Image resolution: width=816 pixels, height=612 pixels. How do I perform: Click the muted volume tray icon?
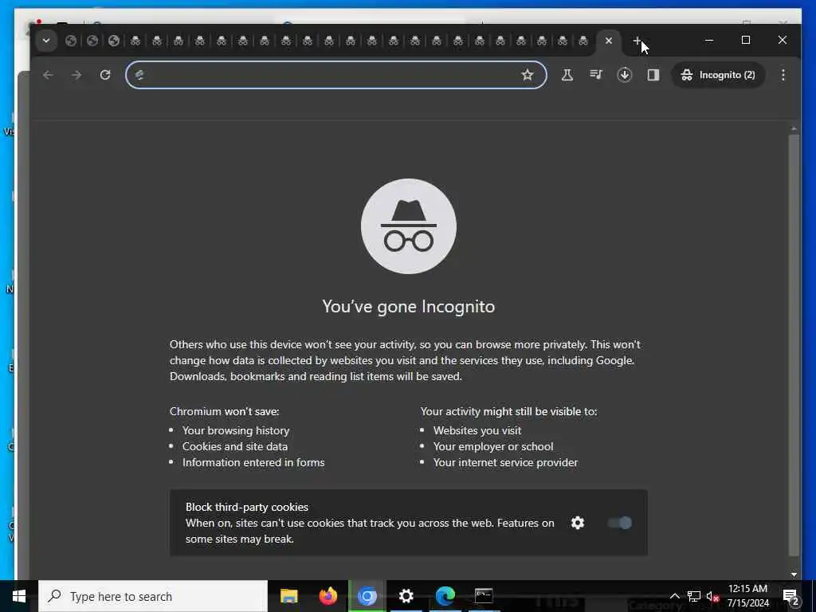[x=712, y=596]
